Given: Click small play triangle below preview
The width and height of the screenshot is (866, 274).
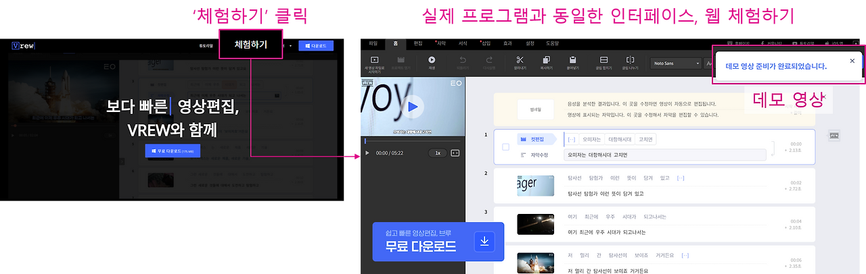Looking at the screenshot, I should click(x=367, y=153).
